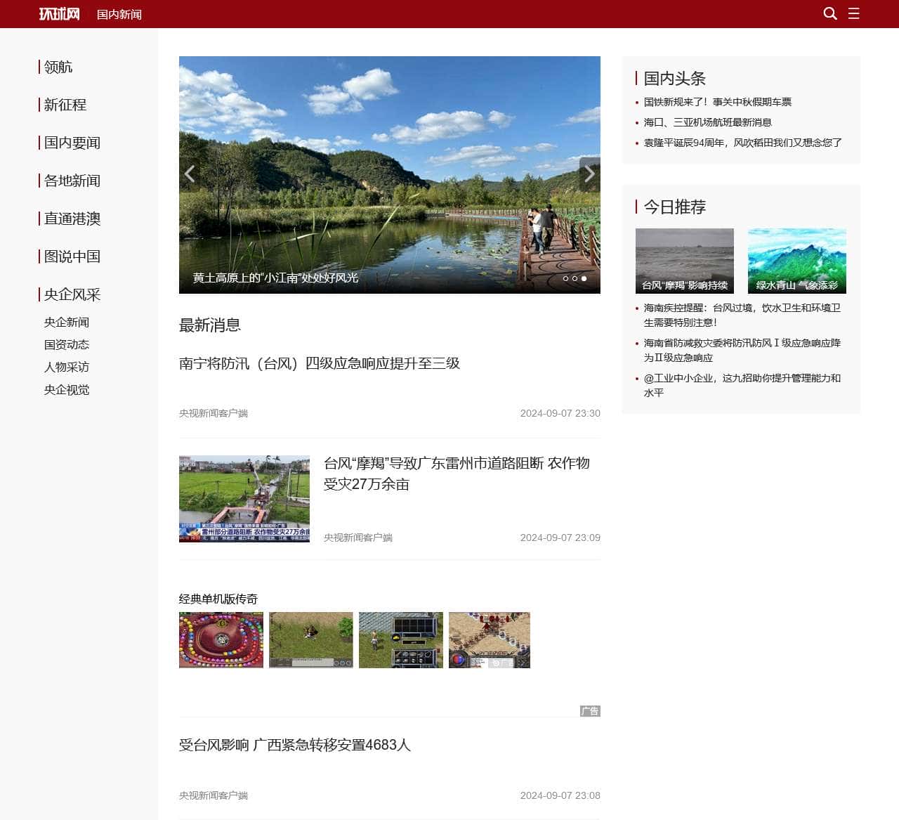Viewport: 899px width, 820px height.
Task: Click the 环球网 logo
Action: tap(59, 13)
